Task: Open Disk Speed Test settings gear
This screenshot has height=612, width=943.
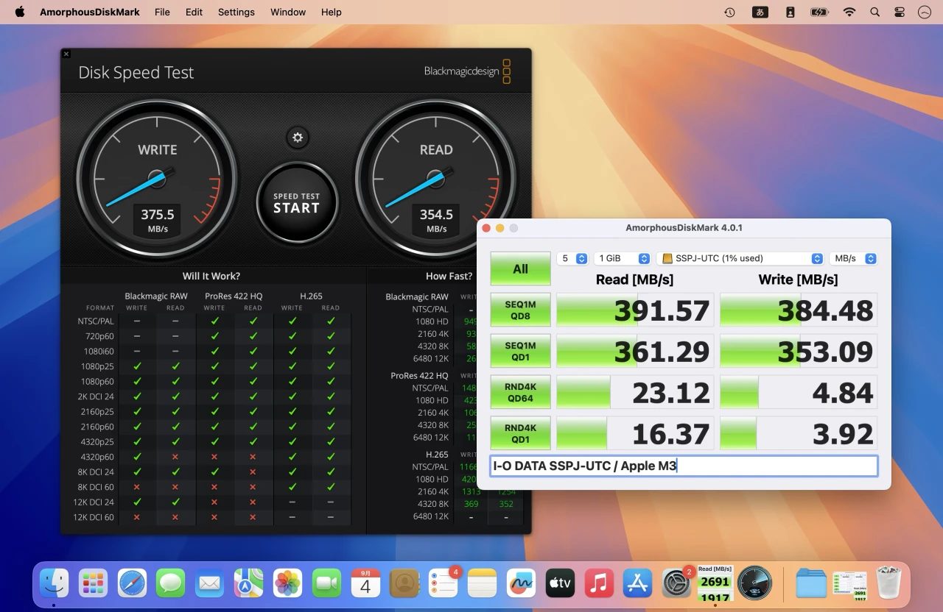Action: [297, 137]
